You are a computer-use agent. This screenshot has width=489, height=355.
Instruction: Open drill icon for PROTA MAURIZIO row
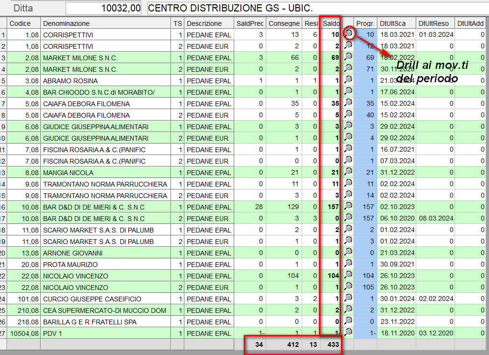348,264
